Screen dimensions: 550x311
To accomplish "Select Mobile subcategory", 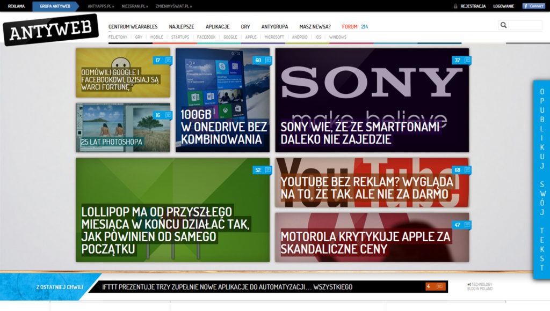I will click(x=157, y=37).
